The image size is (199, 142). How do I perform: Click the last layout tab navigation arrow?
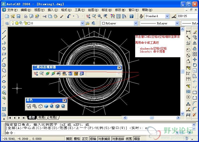[24, 118]
